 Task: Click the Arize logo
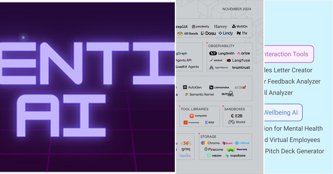coord(244,53)
